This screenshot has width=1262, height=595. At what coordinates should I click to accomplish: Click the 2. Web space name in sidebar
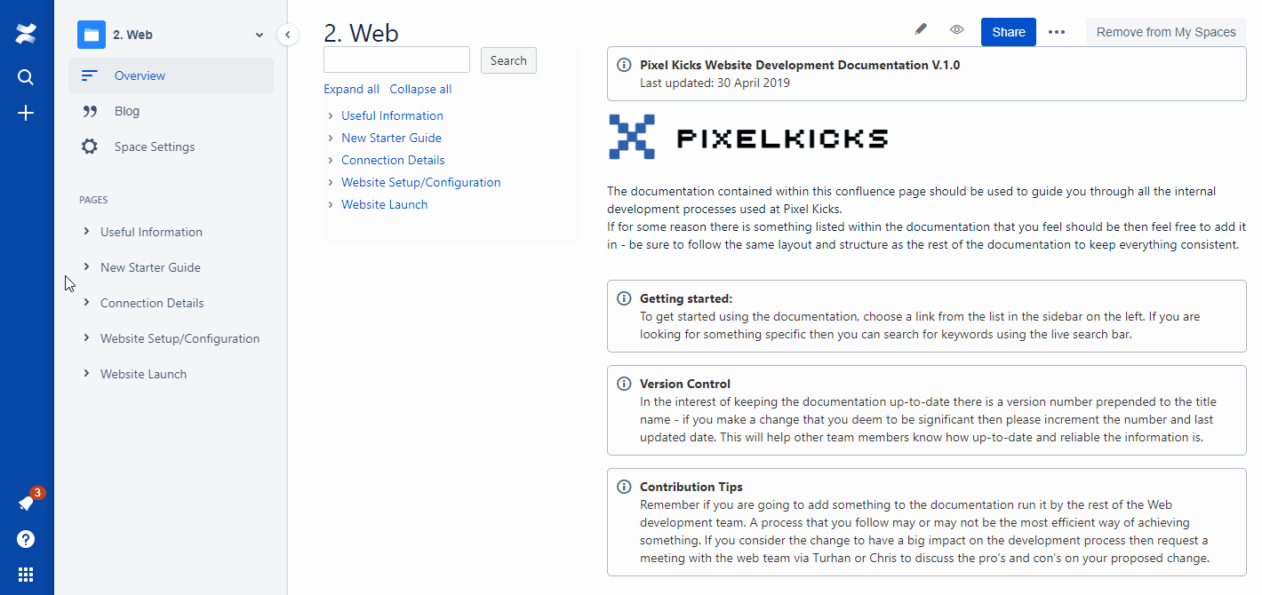click(x=132, y=36)
